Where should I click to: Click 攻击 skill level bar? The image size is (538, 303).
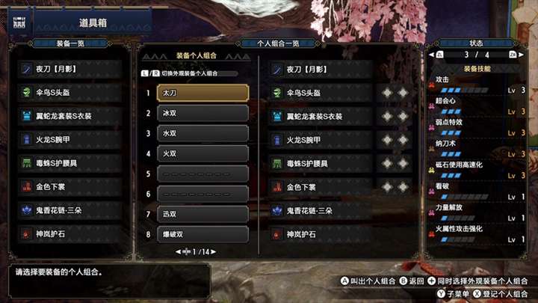click(x=464, y=91)
